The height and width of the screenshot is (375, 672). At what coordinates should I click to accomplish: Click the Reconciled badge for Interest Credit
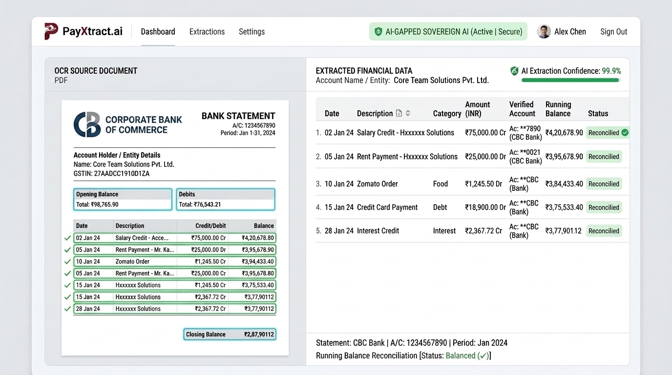[x=604, y=231]
